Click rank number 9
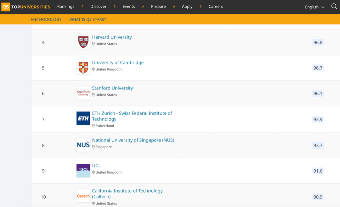 [43, 171]
